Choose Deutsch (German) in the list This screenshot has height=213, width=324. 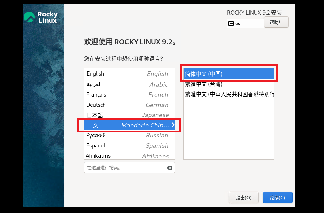[x=130, y=105]
